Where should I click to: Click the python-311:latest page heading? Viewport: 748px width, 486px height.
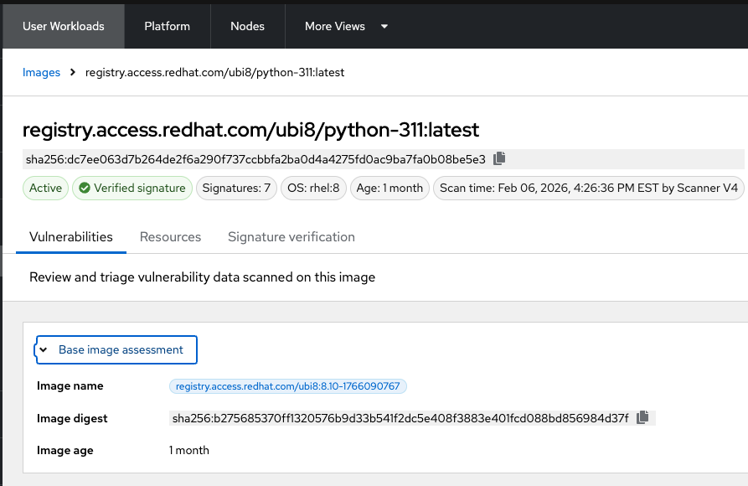click(250, 130)
